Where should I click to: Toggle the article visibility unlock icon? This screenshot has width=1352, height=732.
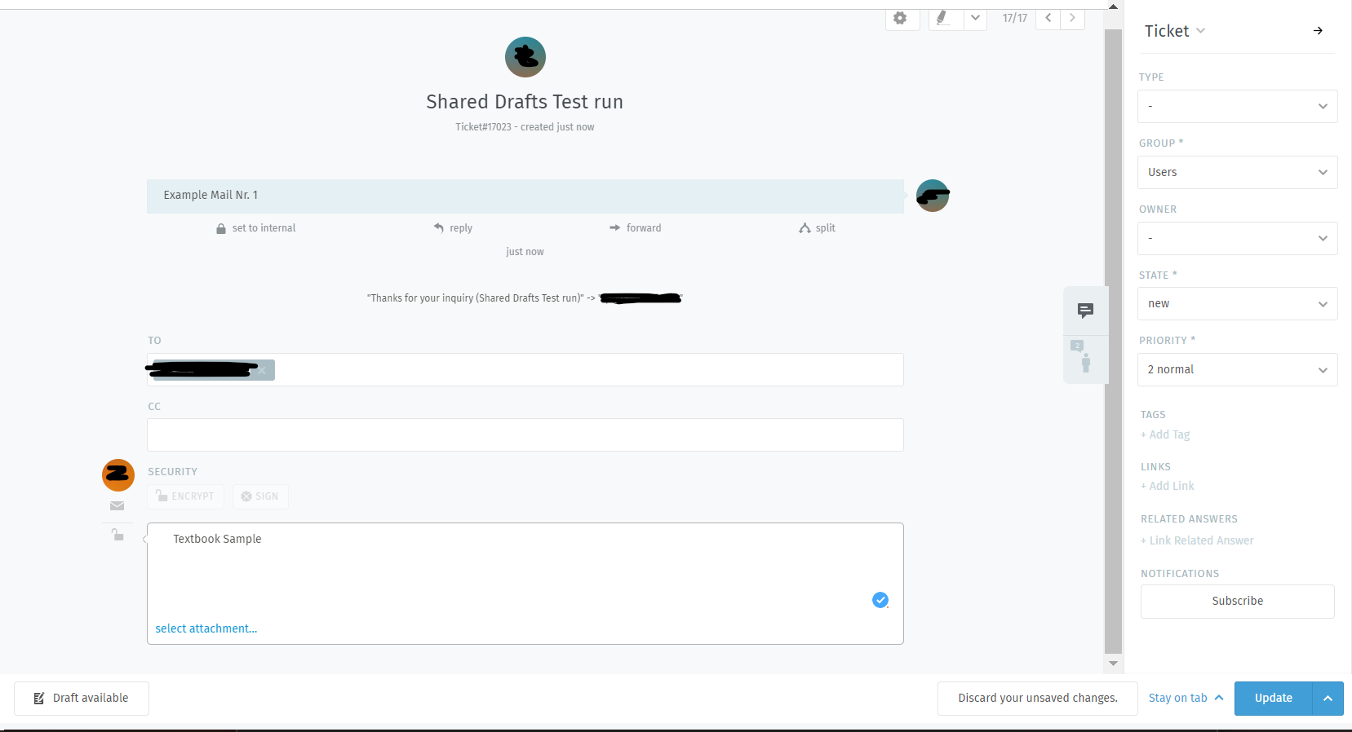117,535
